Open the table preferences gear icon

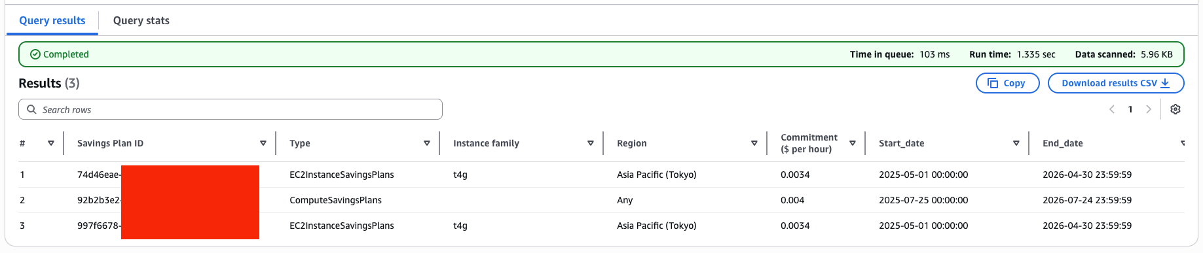click(x=1175, y=109)
